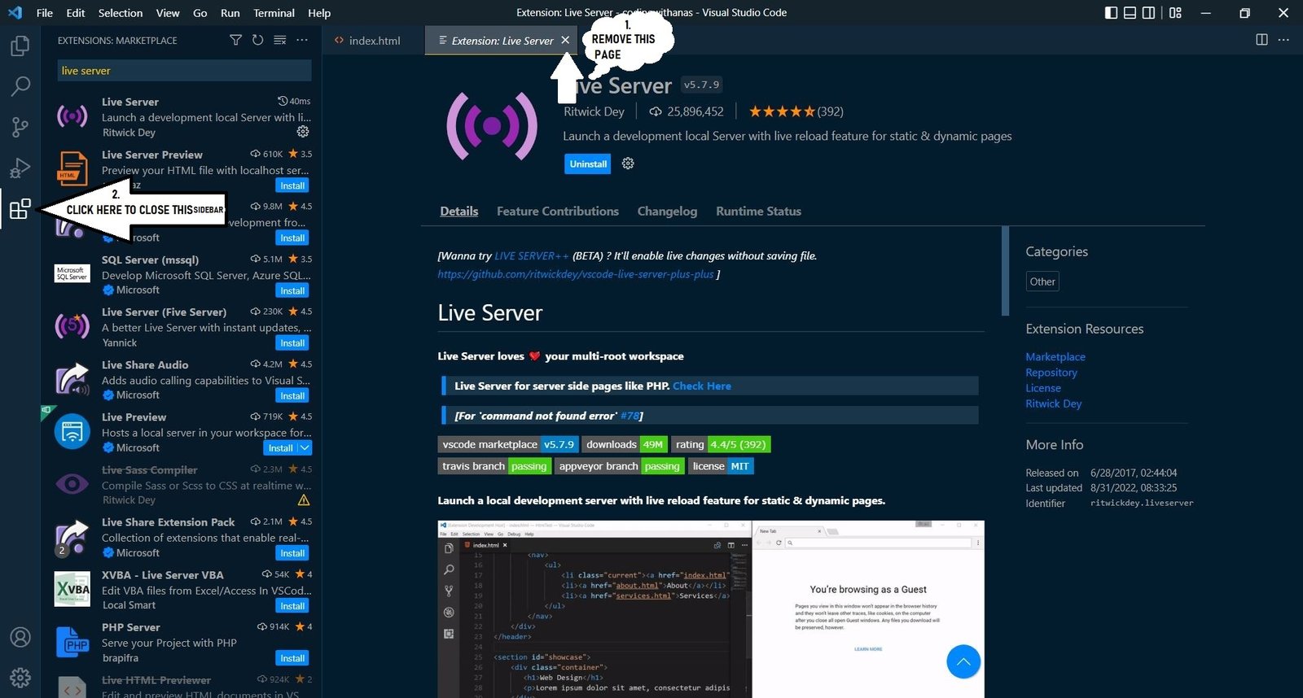Open the LIVE SERVER++ link

point(532,255)
